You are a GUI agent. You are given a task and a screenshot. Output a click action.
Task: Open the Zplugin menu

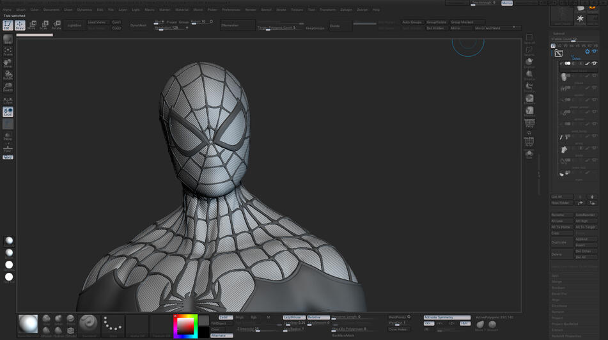347,10
